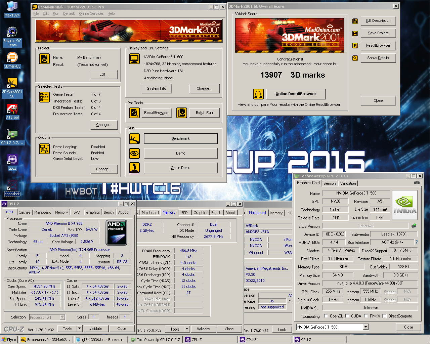Launch 3DMark03 from desktop

point(12,60)
